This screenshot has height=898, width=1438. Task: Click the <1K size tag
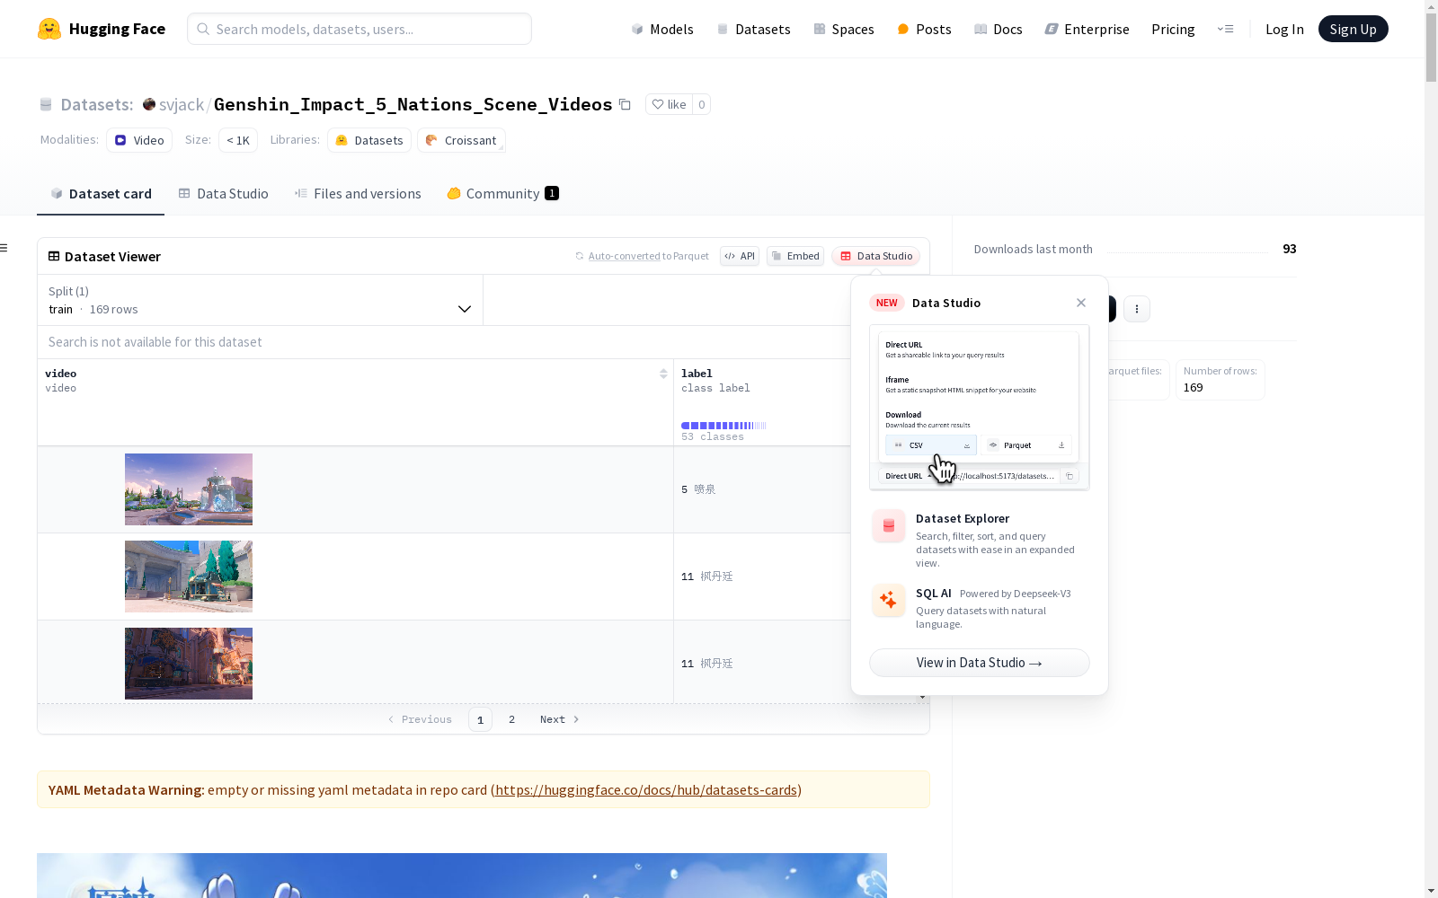[238, 140]
